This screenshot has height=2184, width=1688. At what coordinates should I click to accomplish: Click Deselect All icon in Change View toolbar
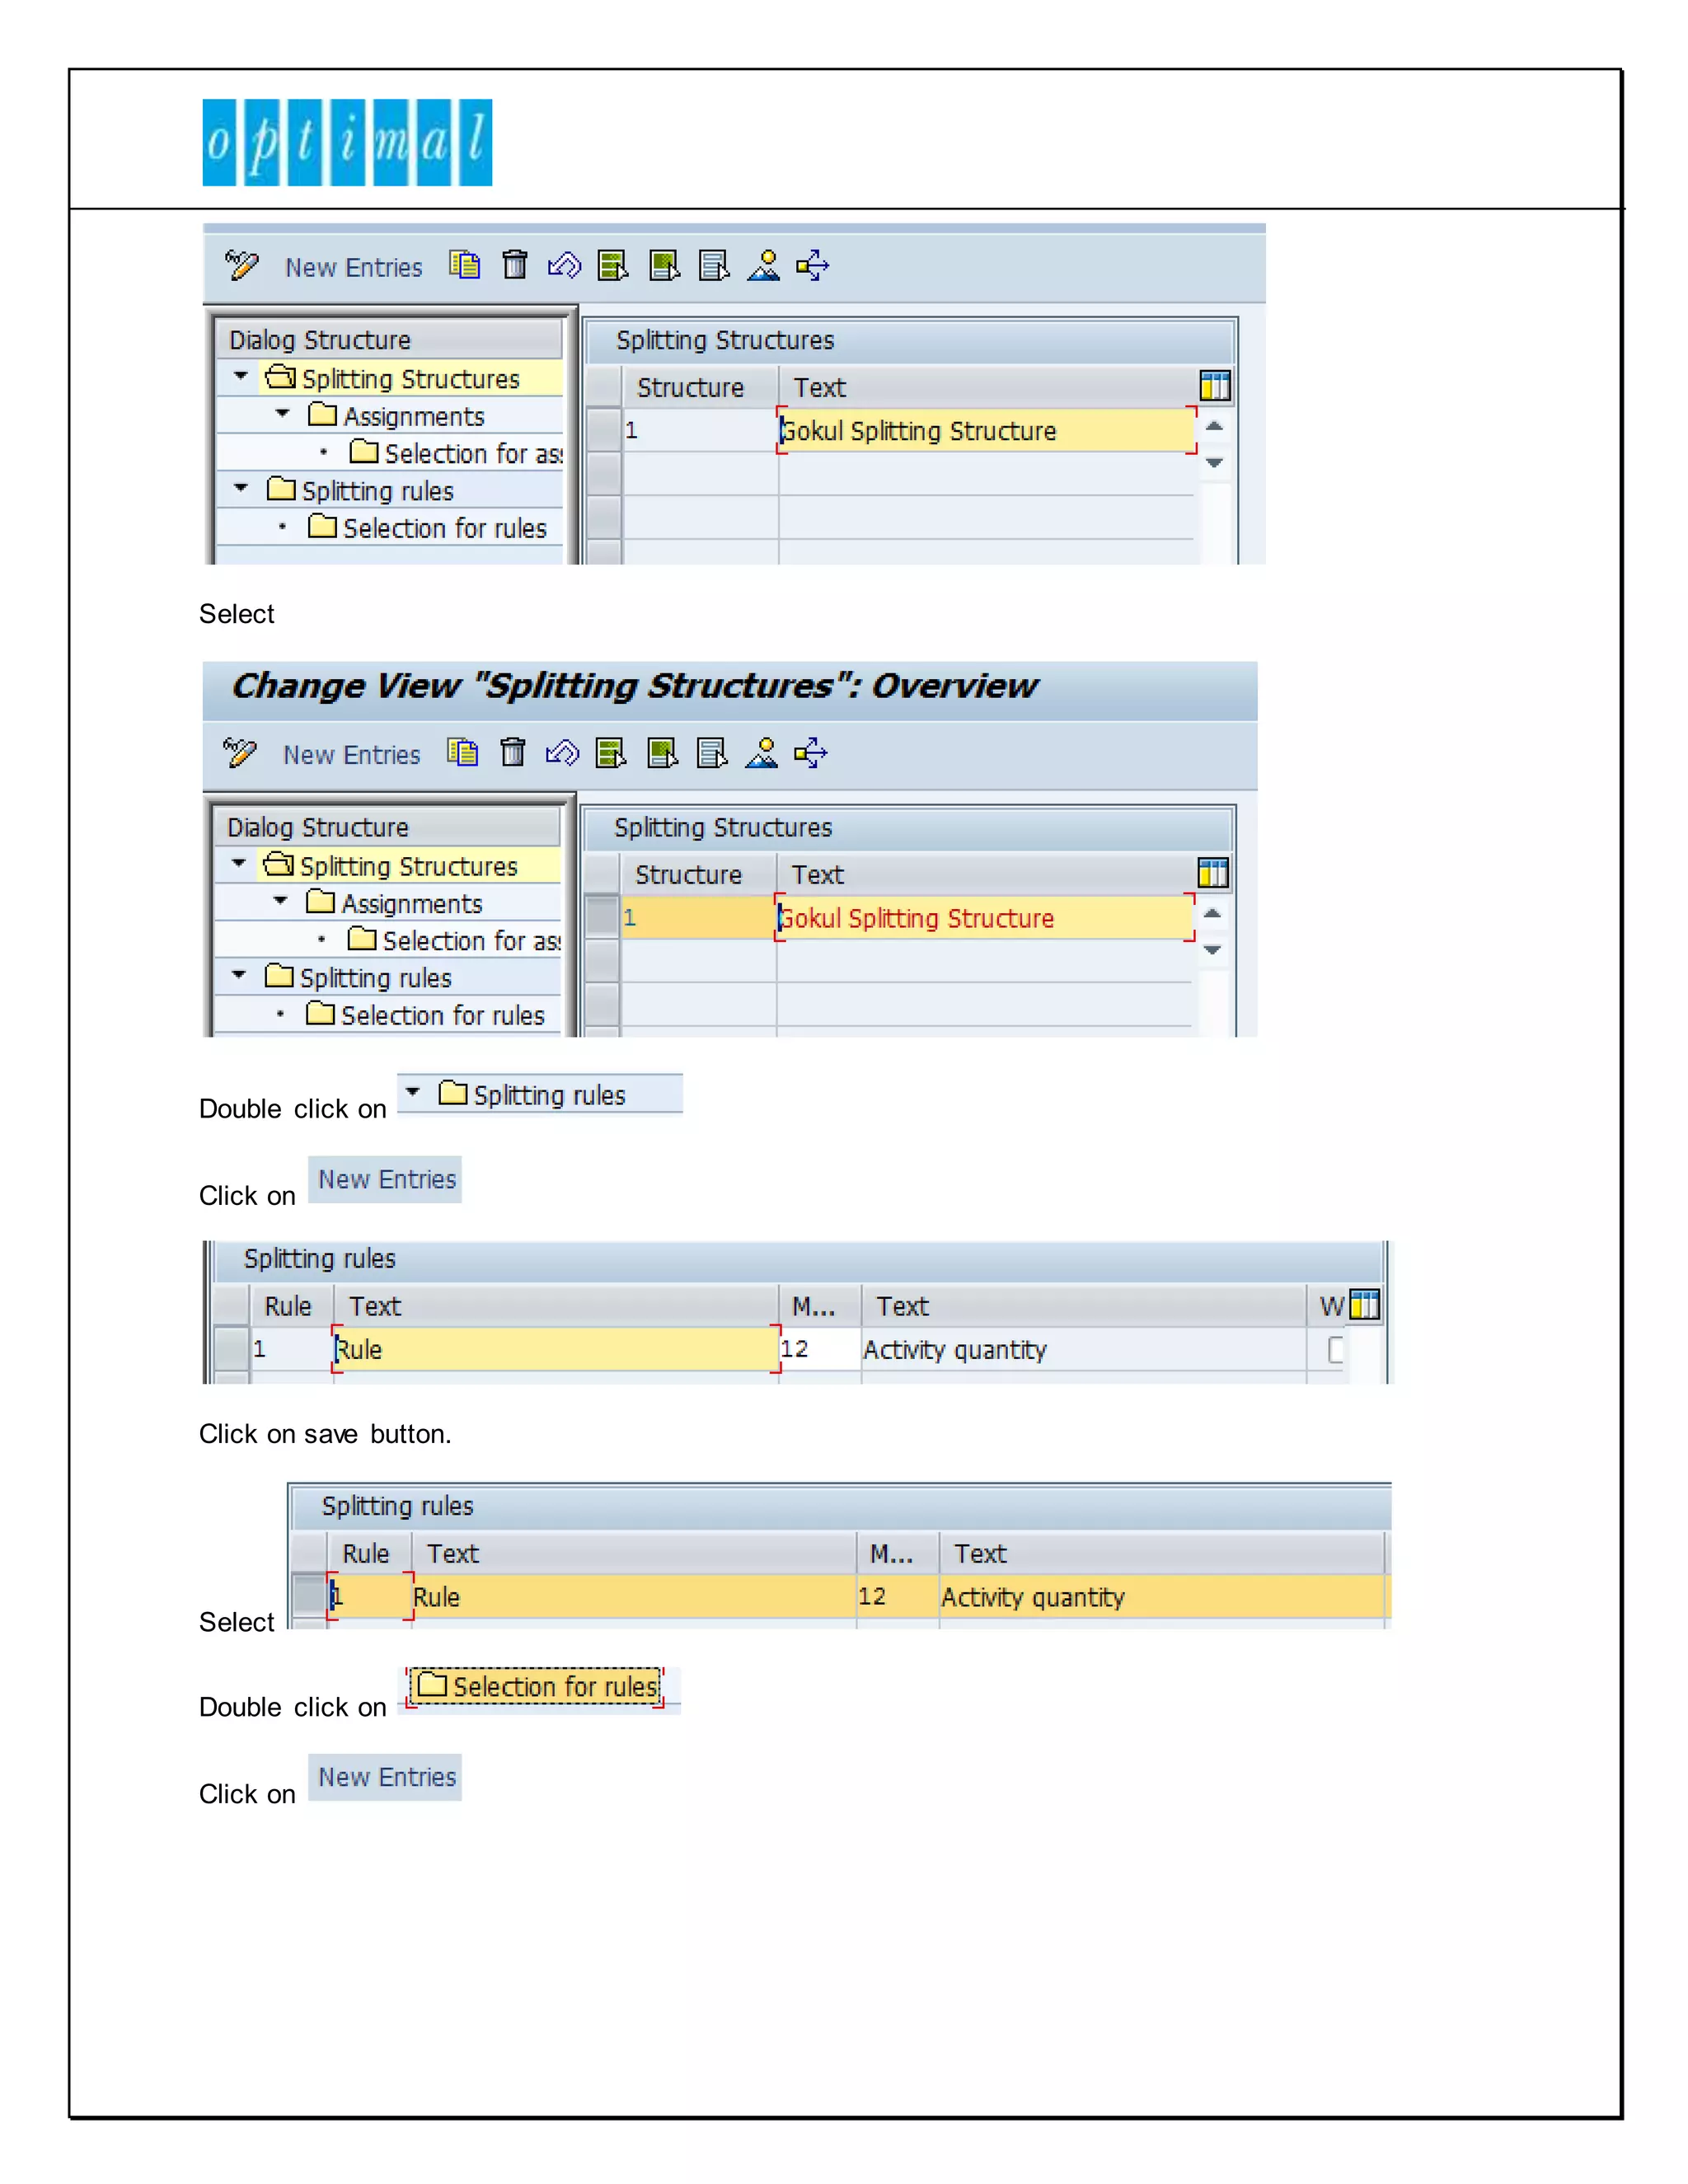click(x=712, y=752)
